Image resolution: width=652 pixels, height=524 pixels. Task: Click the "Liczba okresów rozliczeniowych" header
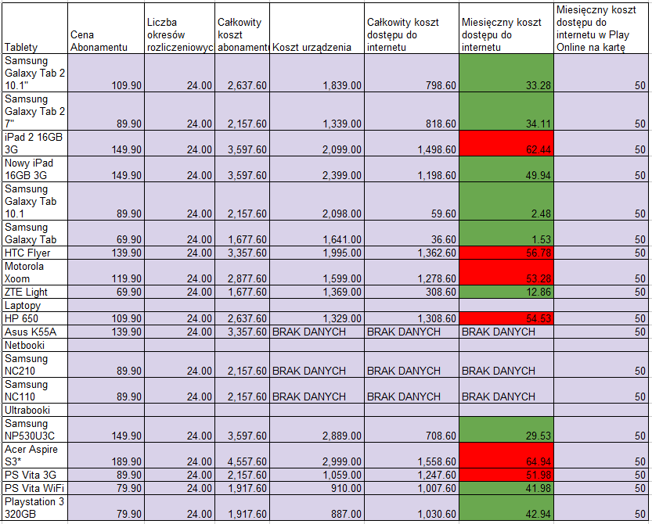[x=180, y=28]
